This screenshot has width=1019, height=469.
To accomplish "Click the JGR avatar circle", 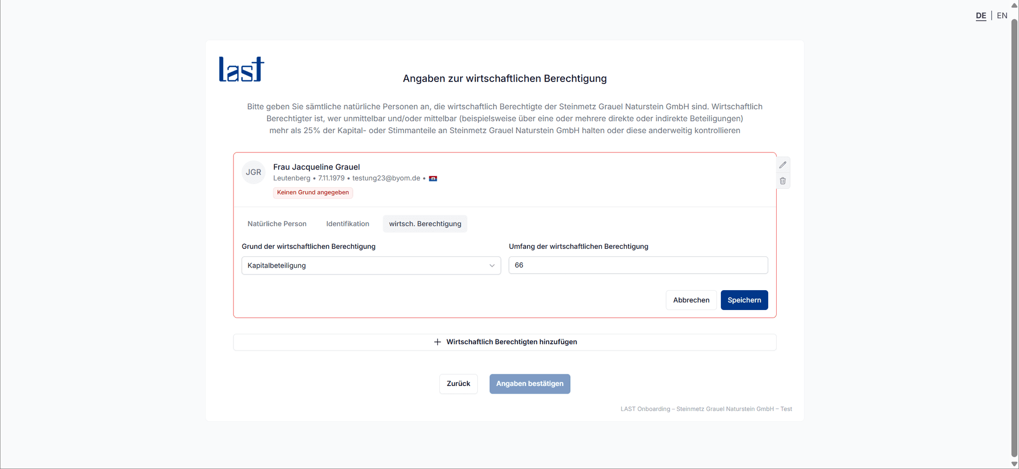I will [x=253, y=172].
